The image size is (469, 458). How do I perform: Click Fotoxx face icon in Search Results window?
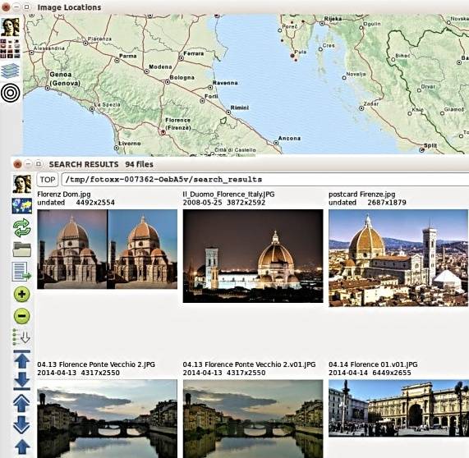(x=21, y=184)
